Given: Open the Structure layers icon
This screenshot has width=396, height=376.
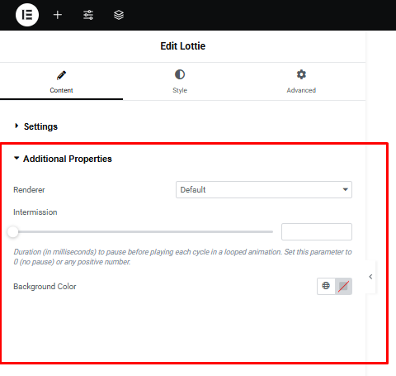Looking at the screenshot, I should (x=119, y=15).
